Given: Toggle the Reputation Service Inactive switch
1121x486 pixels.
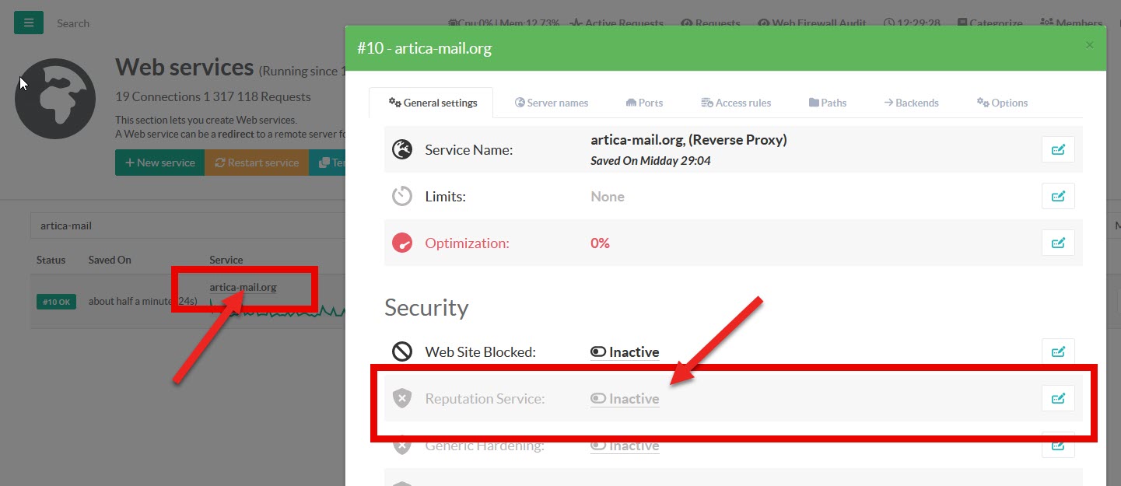Looking at the screenshot, I should pos(625,399).
